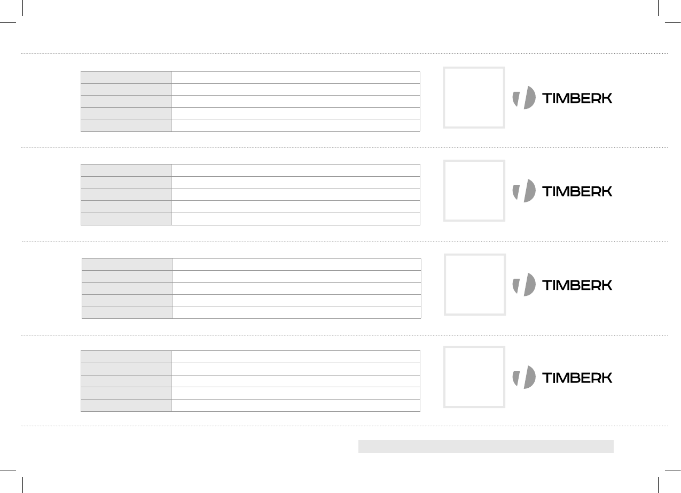681x493 pixels.
Task: Click the middle blank field of the second coupon table
Action: [296, 194]
